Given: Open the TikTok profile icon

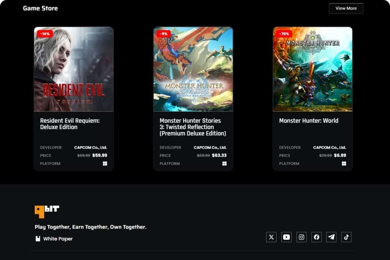Looking at the screenshot, I should pos(346,237).
